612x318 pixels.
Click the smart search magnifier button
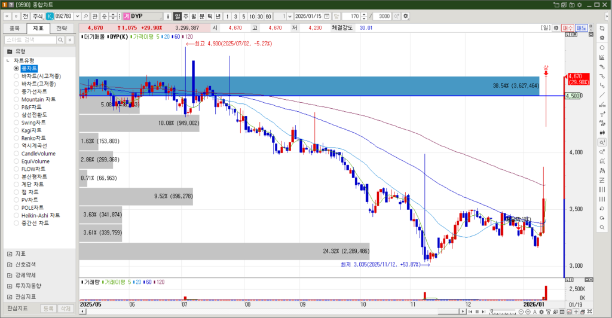point(60,40)
